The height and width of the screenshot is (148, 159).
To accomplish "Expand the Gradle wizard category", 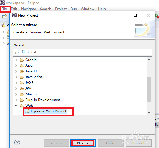I will point(16,60).
